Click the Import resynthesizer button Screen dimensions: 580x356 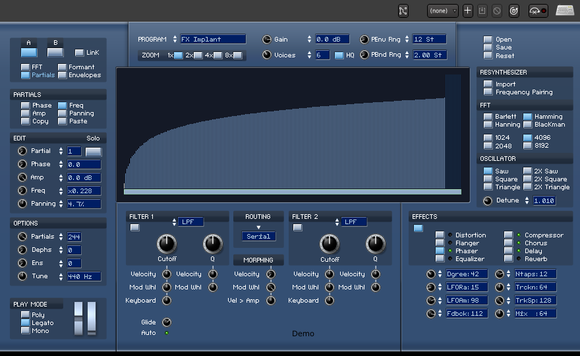coord(488,84)
